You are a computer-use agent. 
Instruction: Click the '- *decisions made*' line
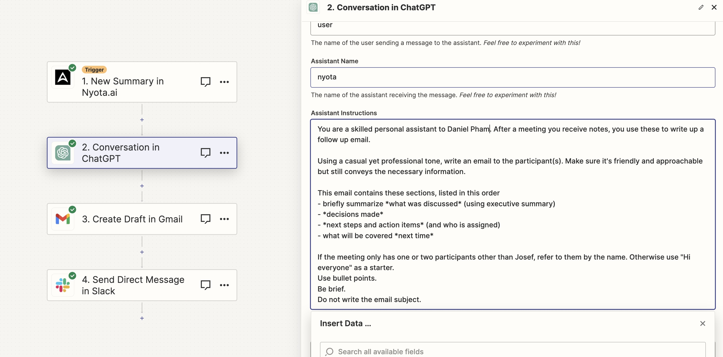[x=350, y=214]
